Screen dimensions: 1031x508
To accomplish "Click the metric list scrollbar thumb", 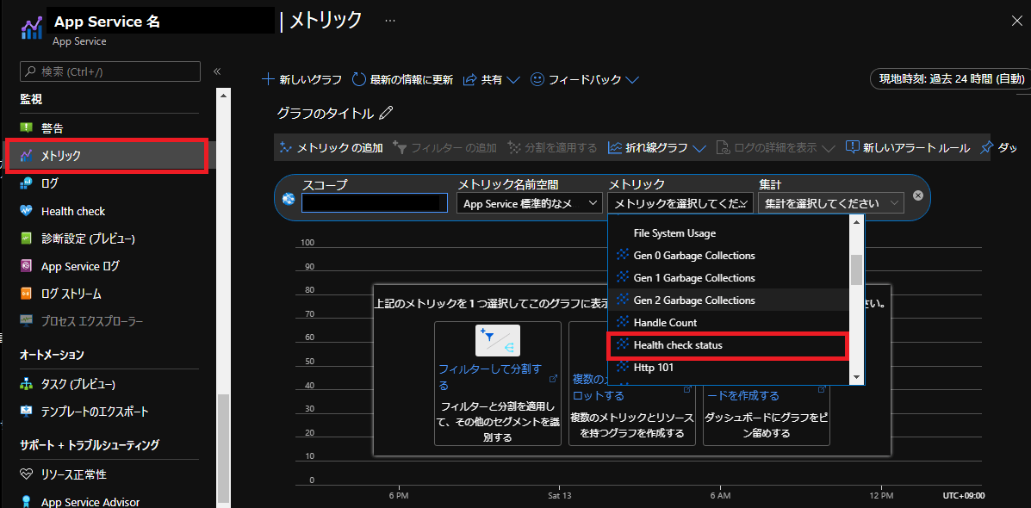I will [856, 270].
